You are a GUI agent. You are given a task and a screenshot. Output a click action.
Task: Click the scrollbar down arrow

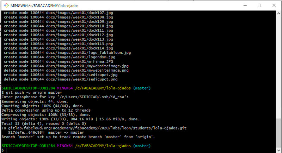pyautogui.click(x=278, y=150)
